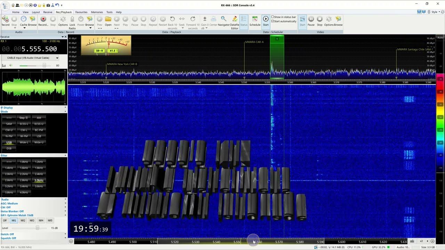This screenshot has height=250, width=445.
Task: Click the Wide-U mode button
Action: pyautogui.click(x=39, y=142)
